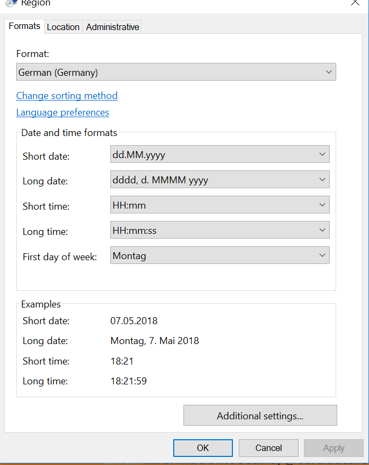Image resolution: width=369 pixels, height=465 pixels.
Task: Switch to the Formats tab
Action: [x=24, y=26]
